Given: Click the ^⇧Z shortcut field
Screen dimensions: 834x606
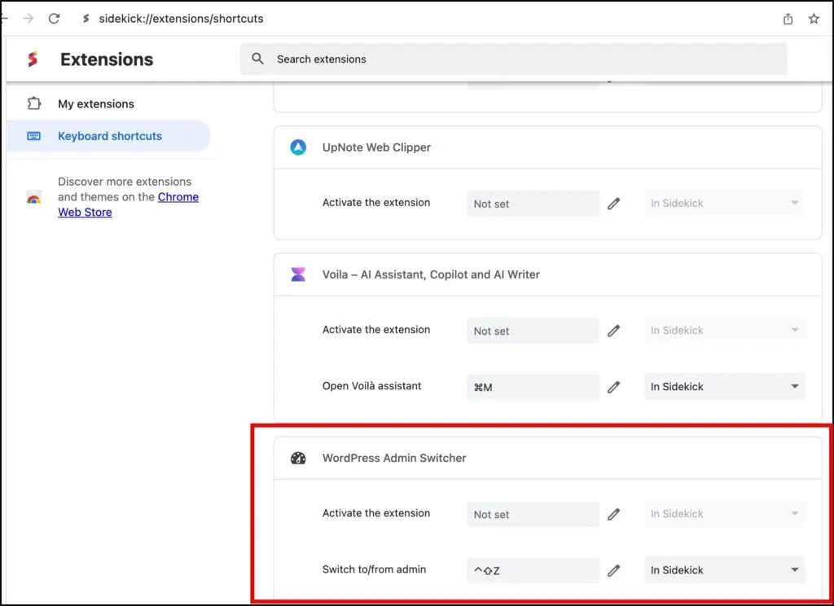Looking at the screenshot, I should click(x=533, y=570).
